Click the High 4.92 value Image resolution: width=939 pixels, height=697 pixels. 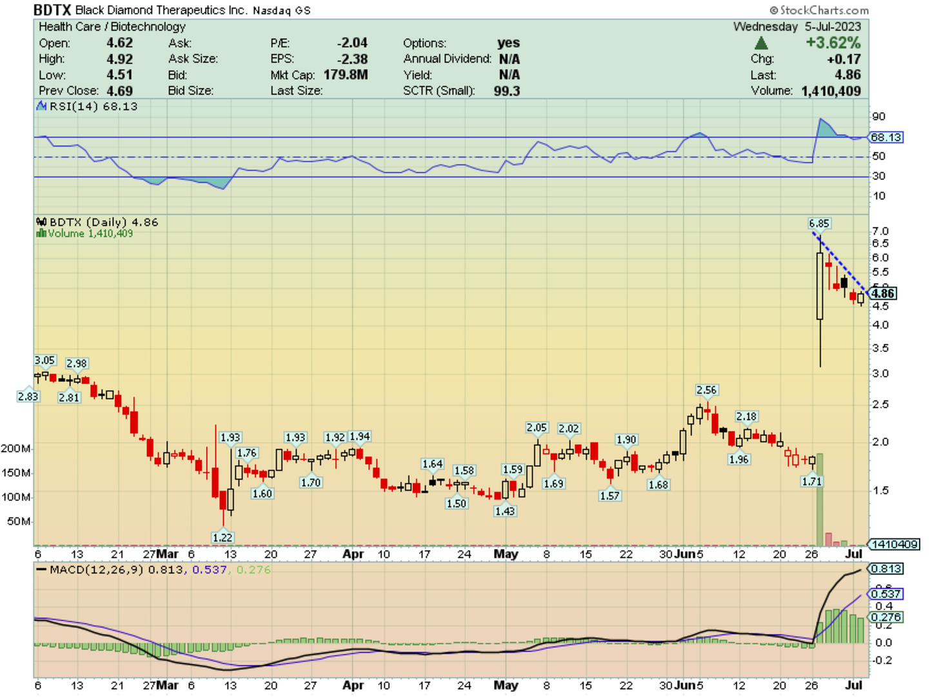pyautogui.click(x=120, y=59)
